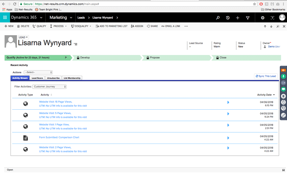Screen dimensions: 287x173
Task: Open the Dynamics 365 app launcher grid
Action: pyautogui.click(x=5, y=18)
